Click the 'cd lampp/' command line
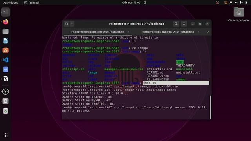This screenshot has width=251, height=141. 140,48
